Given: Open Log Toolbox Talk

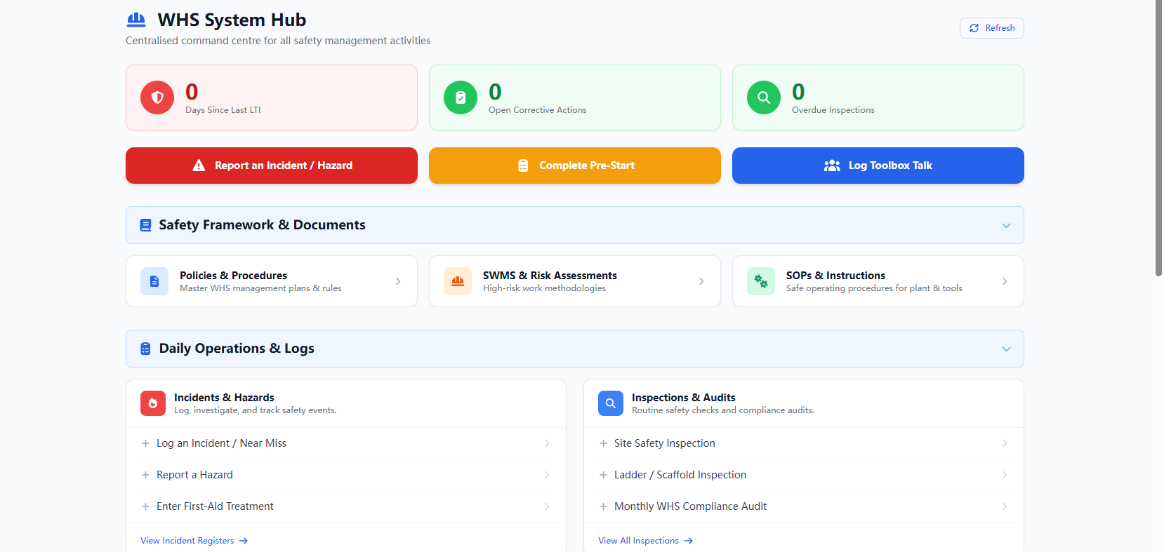Looking at the screenshot, I should pos(878,166).
